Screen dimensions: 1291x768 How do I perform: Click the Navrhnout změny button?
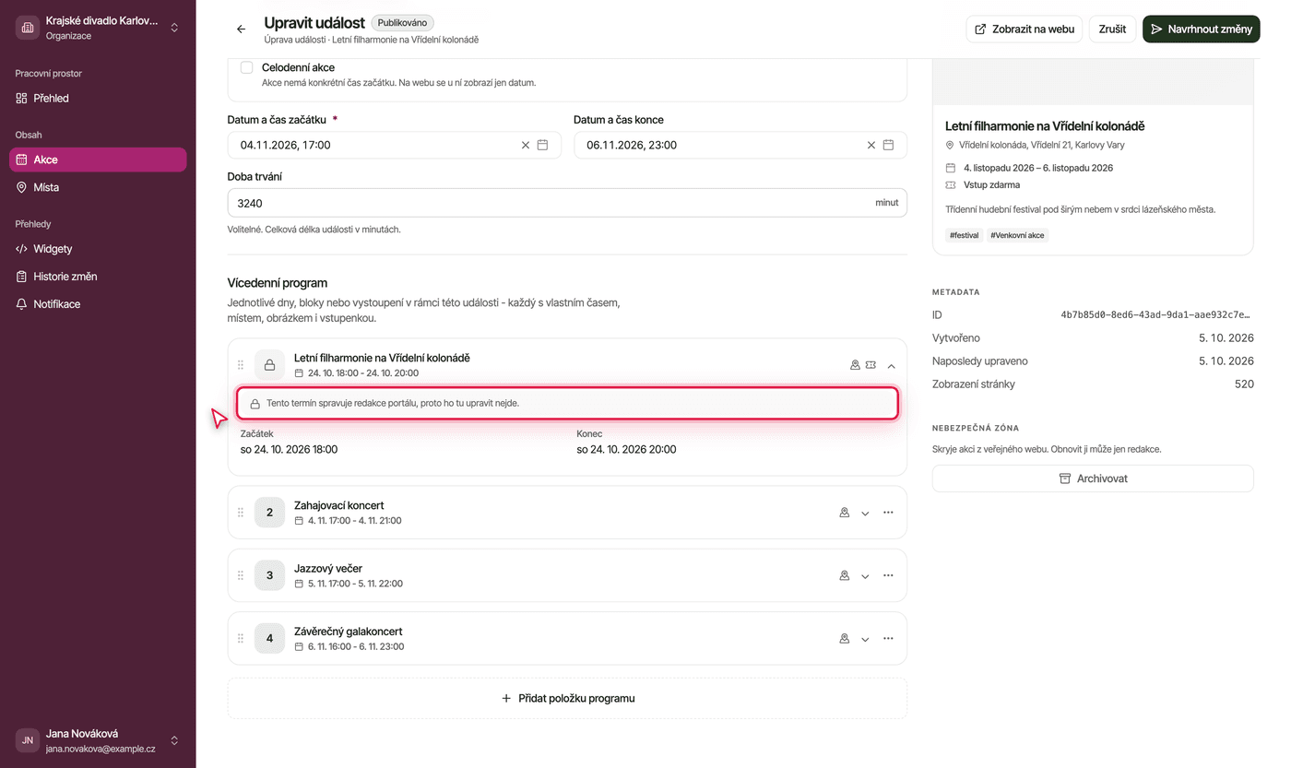[x=1202, y=29]
